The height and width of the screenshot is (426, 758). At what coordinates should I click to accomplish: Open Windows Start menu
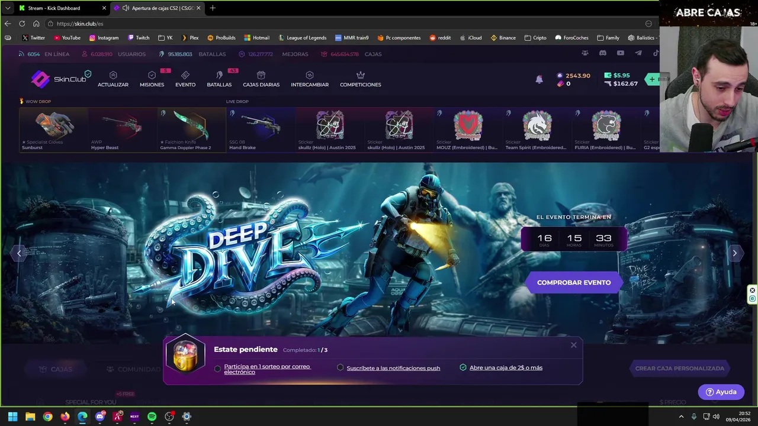[x=12, y=417]
